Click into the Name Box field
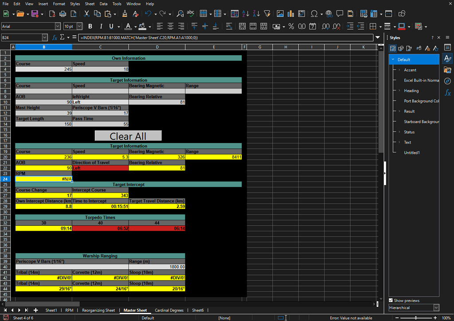454x321 pixels. [22, 38]
